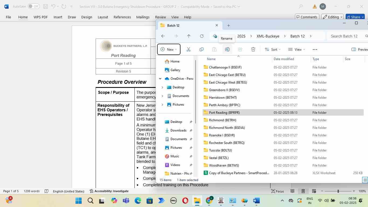368x207 pixels.
Task: Click Zoom out minus in Word
Action: [322, 191]
